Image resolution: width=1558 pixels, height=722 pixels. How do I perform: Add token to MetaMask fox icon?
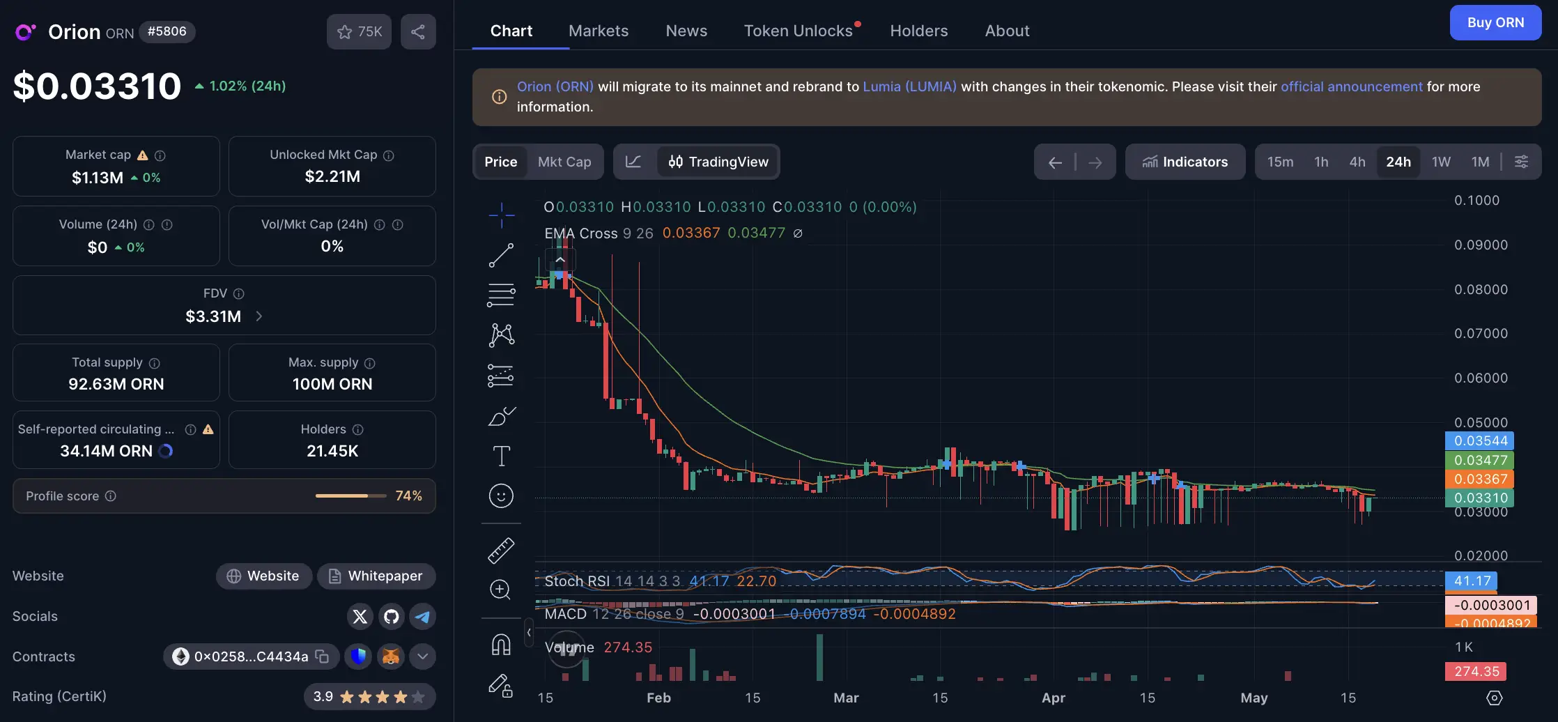click(x=391, y=656)
